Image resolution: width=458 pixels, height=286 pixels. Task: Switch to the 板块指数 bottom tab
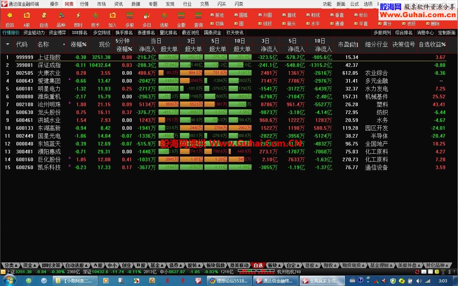(216, 265)
